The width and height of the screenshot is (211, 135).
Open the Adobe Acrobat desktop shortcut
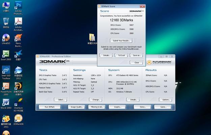[x=18, y=24]
